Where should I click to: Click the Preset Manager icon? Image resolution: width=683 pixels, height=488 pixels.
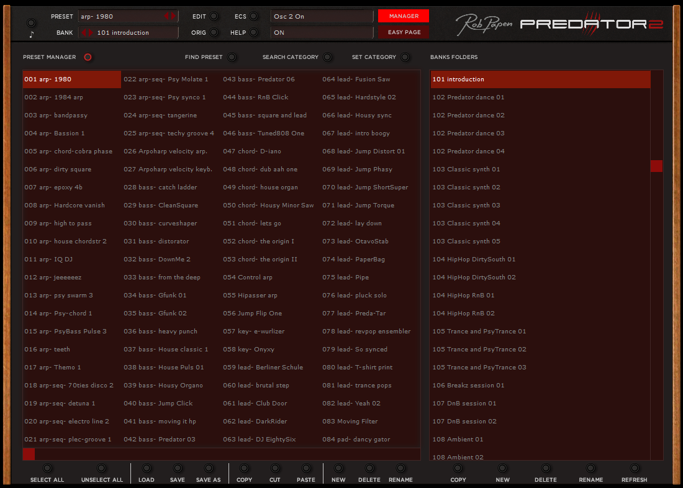(x=88, y=56)
